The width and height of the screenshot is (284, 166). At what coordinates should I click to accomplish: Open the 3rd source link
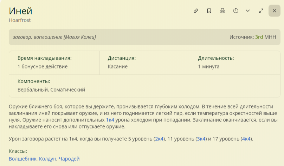tap(259, 37)
